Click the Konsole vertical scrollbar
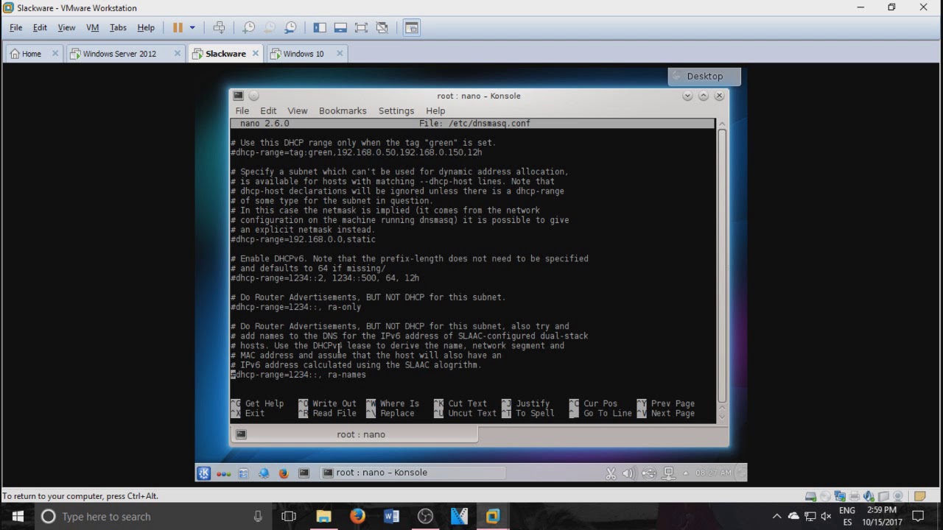This screenshot has width=943, height=530. [x=722, y=266]
